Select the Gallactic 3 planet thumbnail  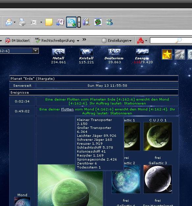point(158,179)
